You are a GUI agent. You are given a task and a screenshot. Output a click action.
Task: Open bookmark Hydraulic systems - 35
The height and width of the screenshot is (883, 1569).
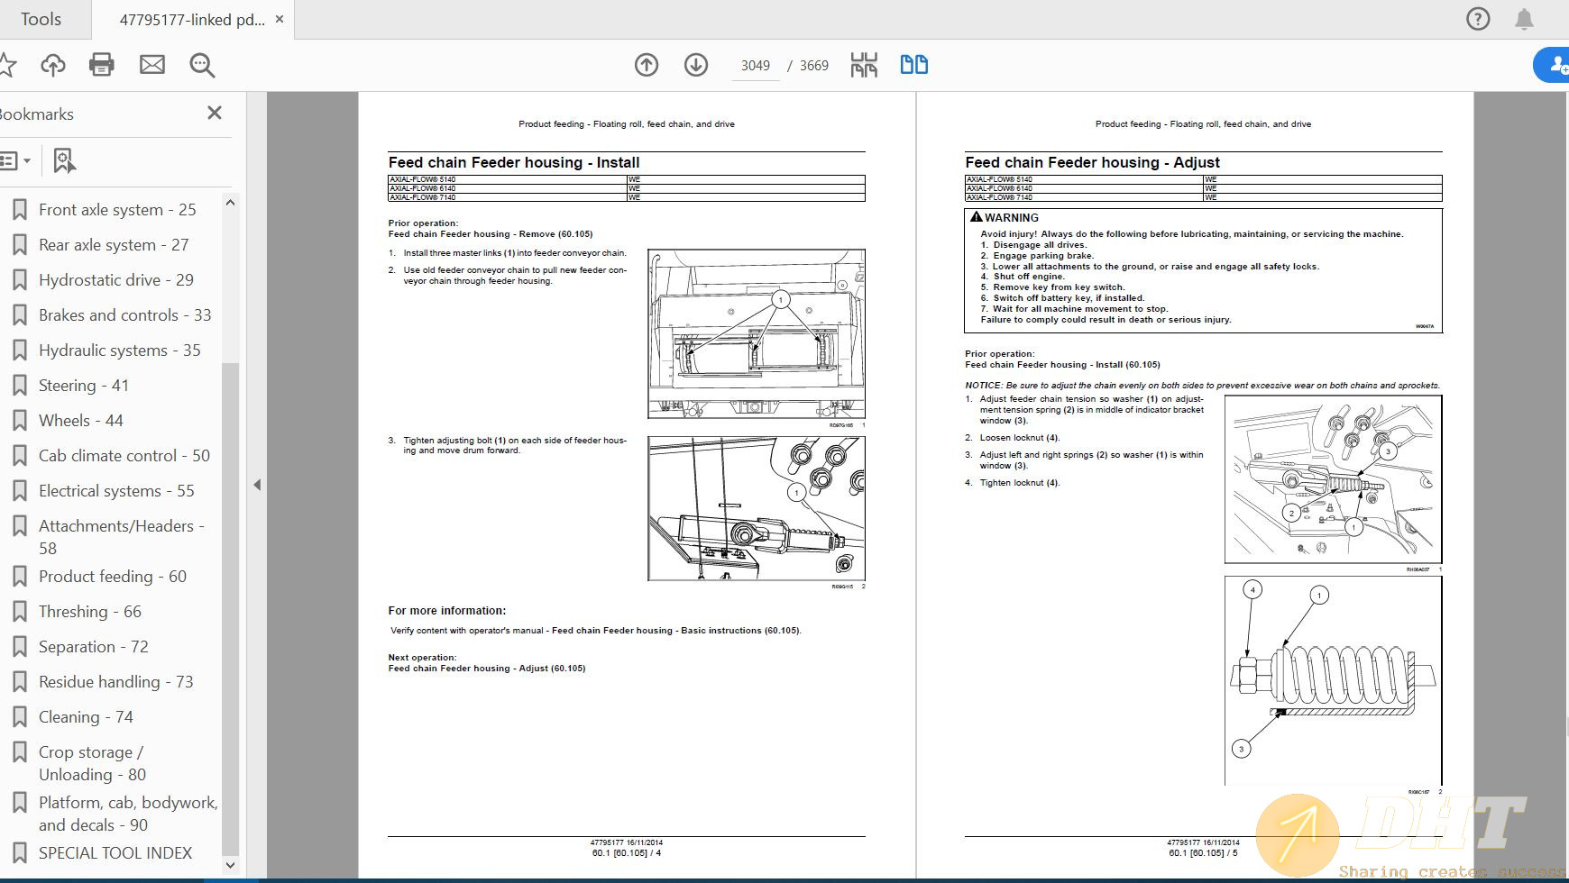coord(120,350)
